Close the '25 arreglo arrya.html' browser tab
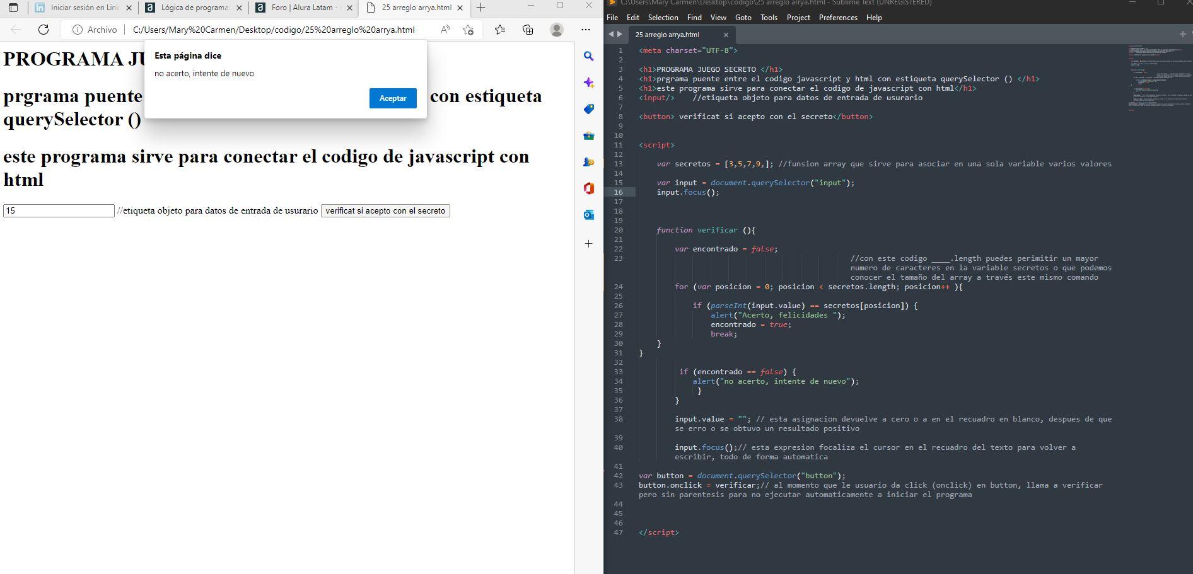 pos(460,8)
